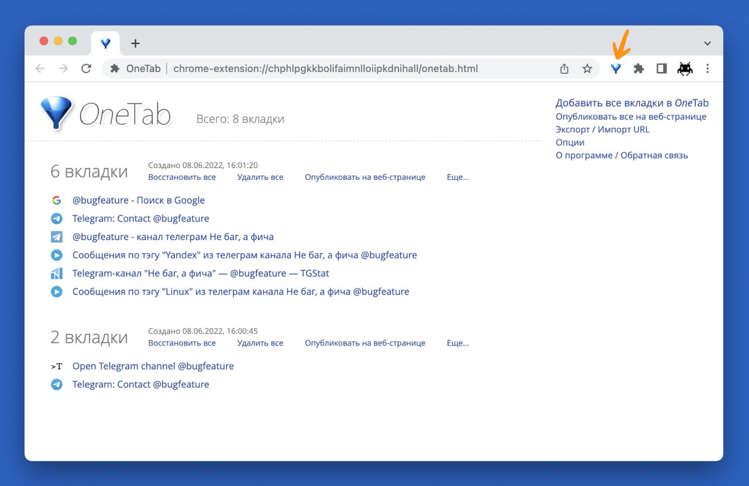
Task: Toggle the browser side panel icon
Action: tap(662, 69)
